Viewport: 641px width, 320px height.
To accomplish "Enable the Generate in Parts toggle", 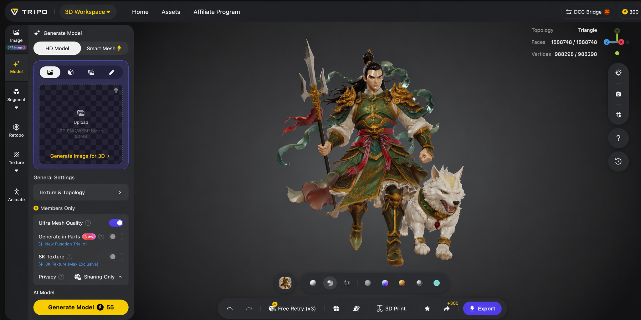I will [x=116, y=237].
